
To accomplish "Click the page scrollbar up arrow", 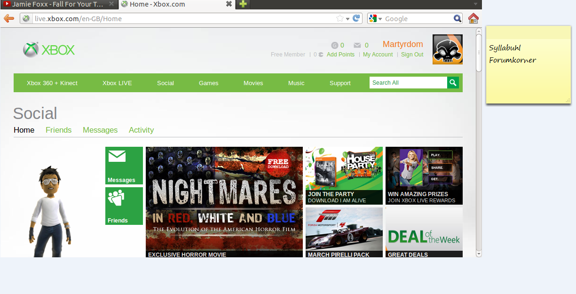I will coord(479,32).
